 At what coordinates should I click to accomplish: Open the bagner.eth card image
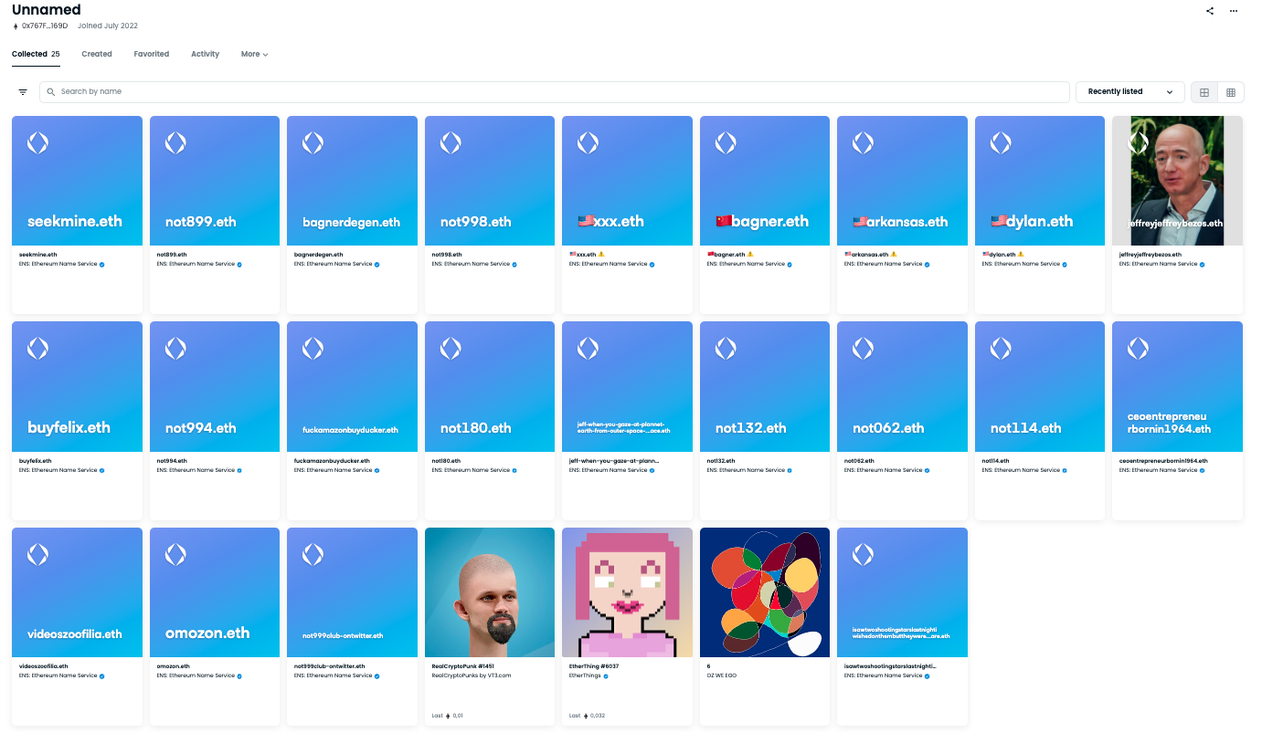pyautogui.click(x=765, y=181)
